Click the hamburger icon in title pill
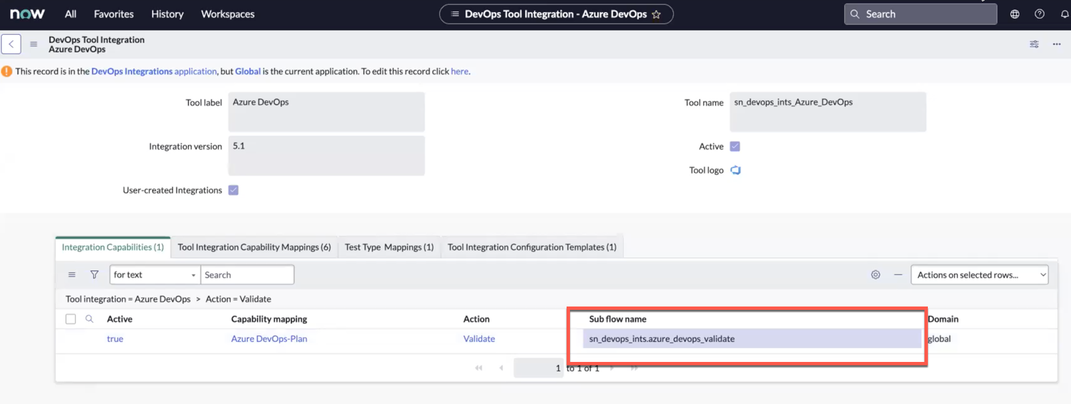The image size is (1071, 404). [x=455, y=14]
